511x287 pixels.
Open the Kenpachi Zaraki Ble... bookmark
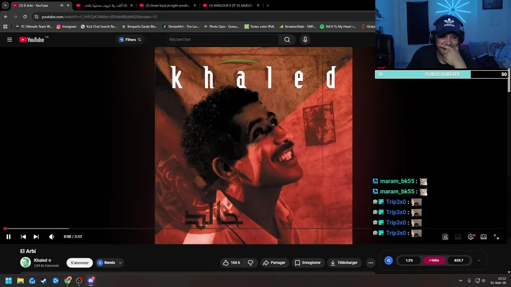(x=139, y=27)
